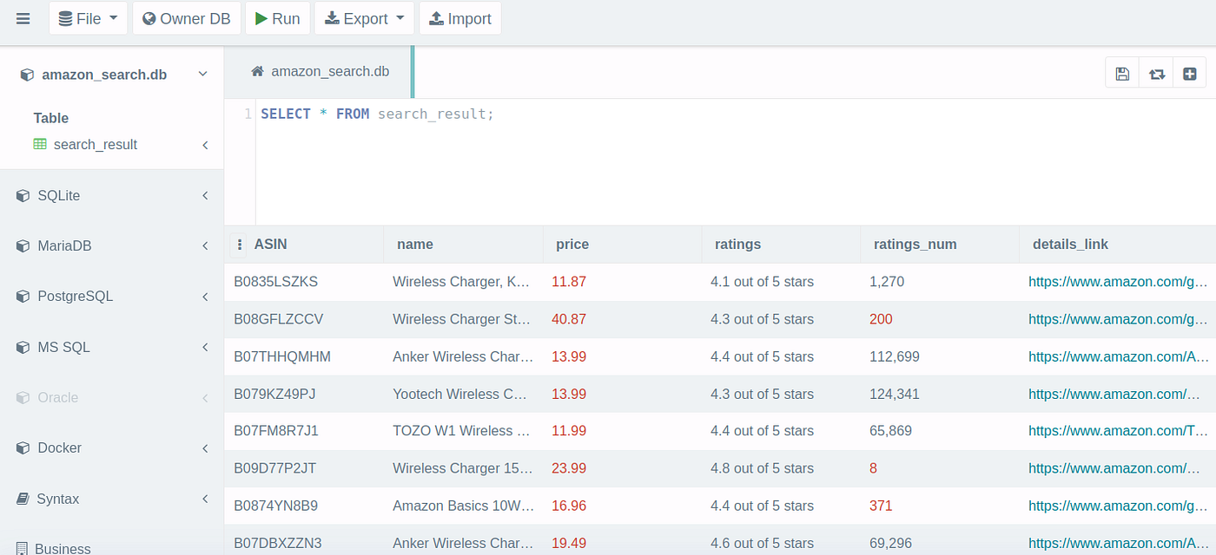The image size is (1216, 555).
Task: Click the home icon on amazon_search.db tab
Action: (x=256, y=73)
